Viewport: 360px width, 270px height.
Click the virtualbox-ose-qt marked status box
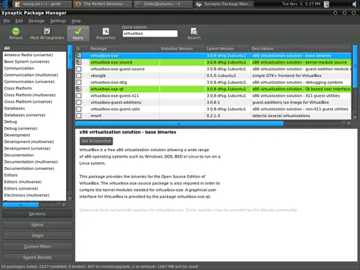tap(79, 89)
